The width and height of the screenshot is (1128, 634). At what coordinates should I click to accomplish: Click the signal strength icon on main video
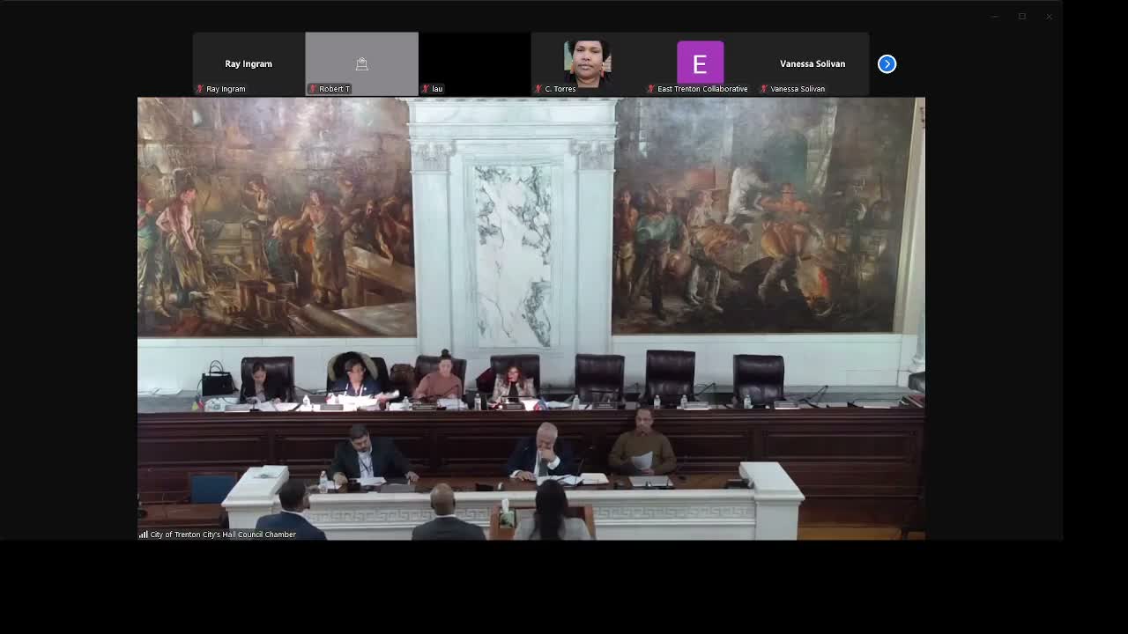tap(144, 534)
